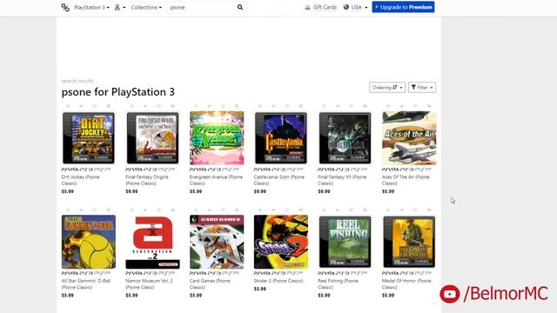Toggle the checkmark icon above Card Games
Screen dimensions: 557x313
pos(210,210)
